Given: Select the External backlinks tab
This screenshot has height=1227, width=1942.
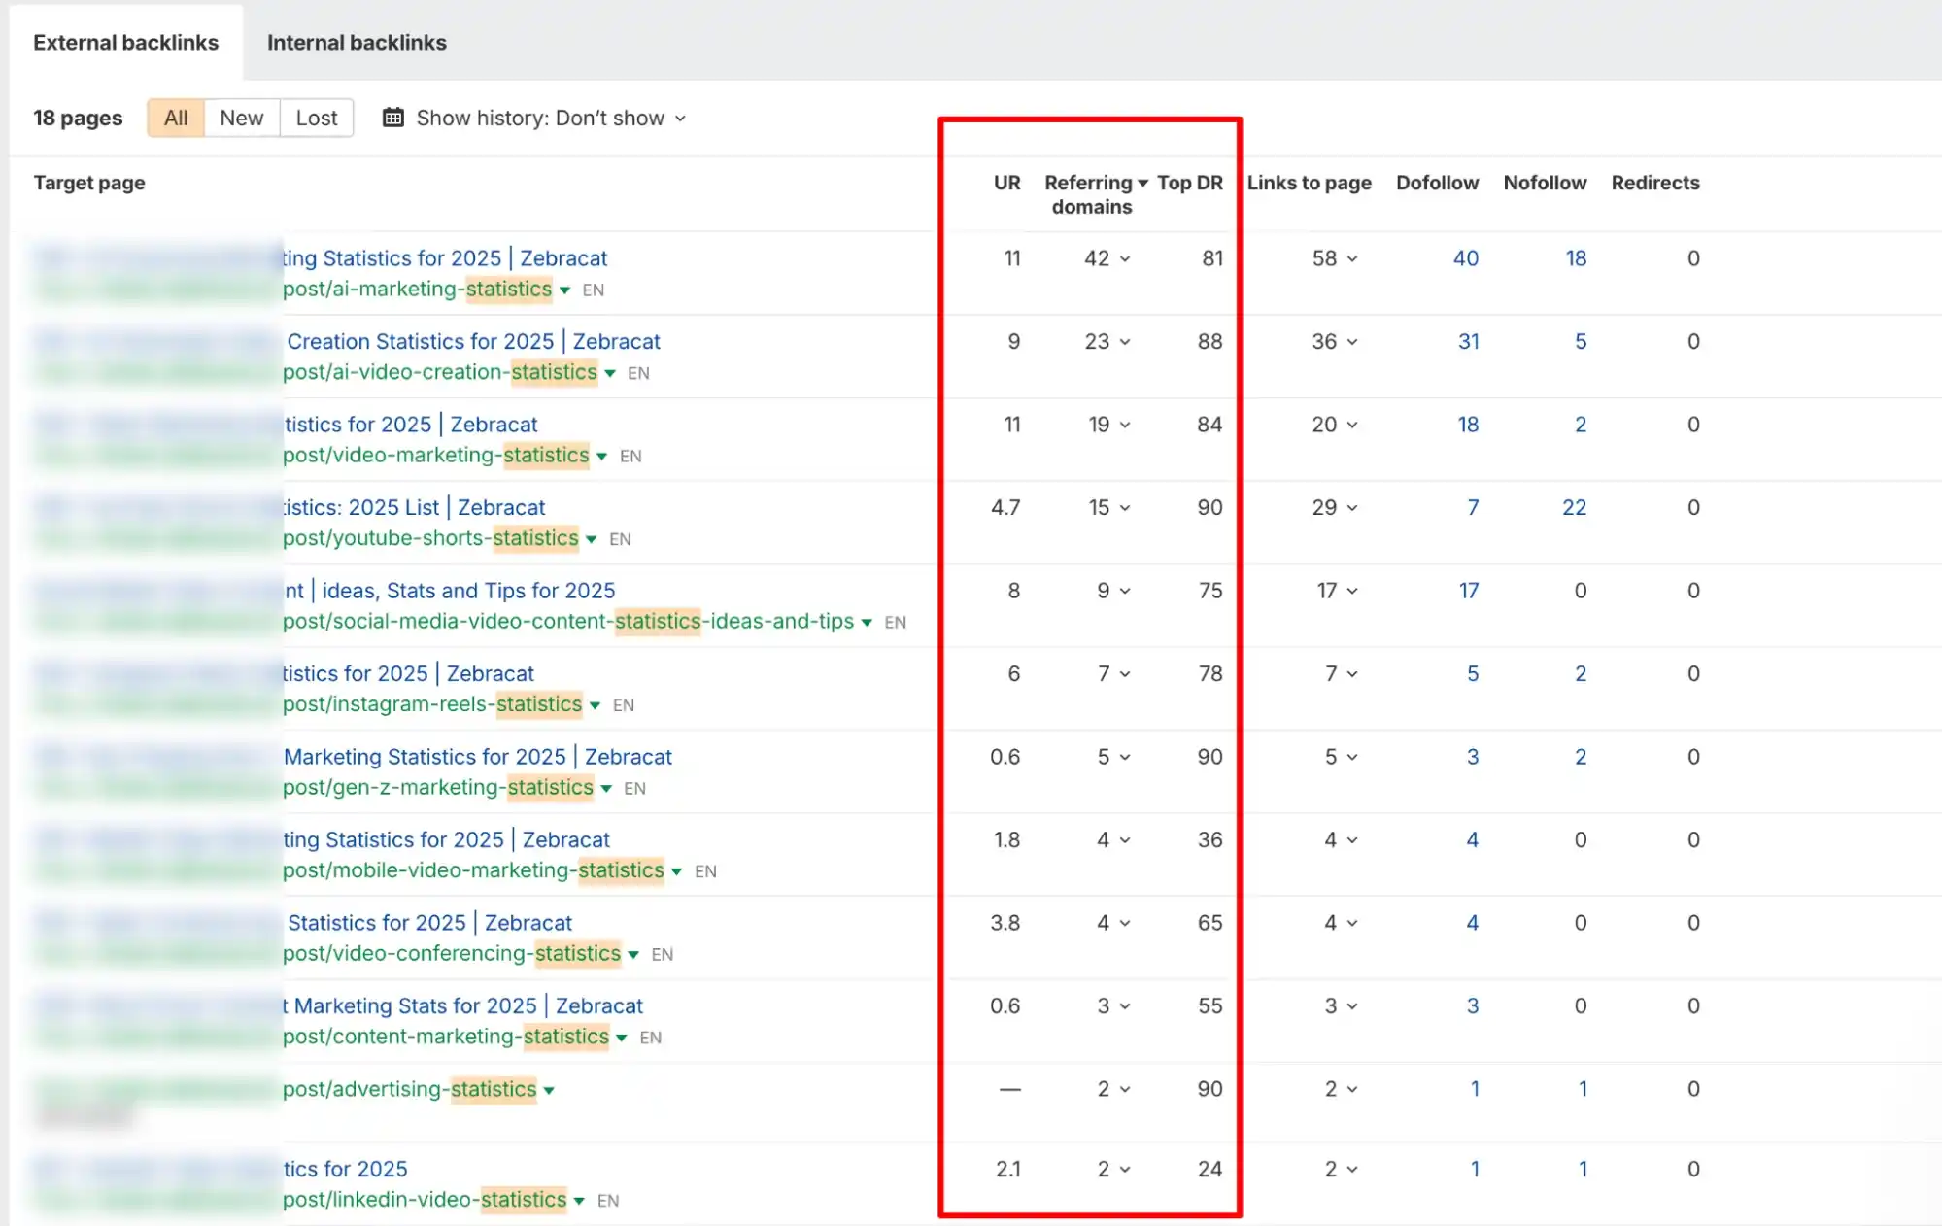Looking at the screenshot, I should tap(126, 43).
